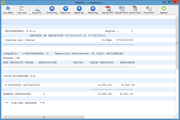
Task: Click the application icon in title bar
Action: pos(3,2)
